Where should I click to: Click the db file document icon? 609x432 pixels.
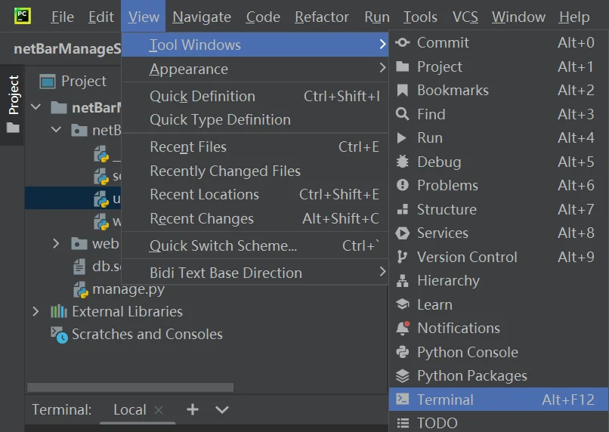(x=79, y=267)
